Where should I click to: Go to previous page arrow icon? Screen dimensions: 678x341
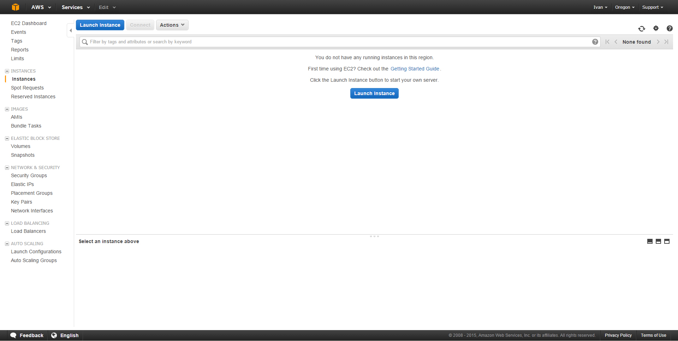pyautogui.click(x=616, y=42)
